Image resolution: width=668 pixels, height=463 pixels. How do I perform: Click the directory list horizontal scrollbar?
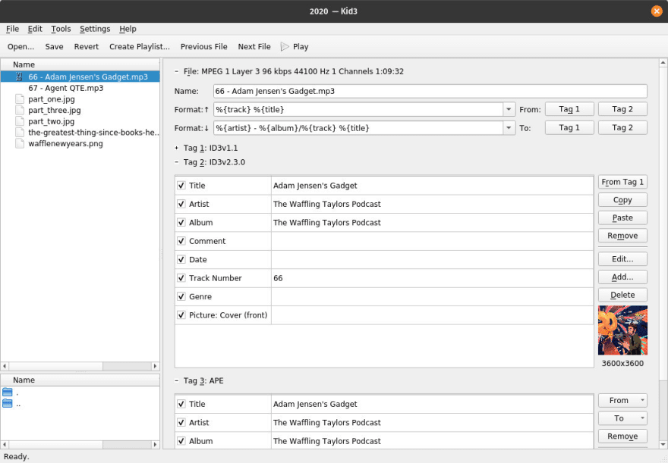click(80, 445)
